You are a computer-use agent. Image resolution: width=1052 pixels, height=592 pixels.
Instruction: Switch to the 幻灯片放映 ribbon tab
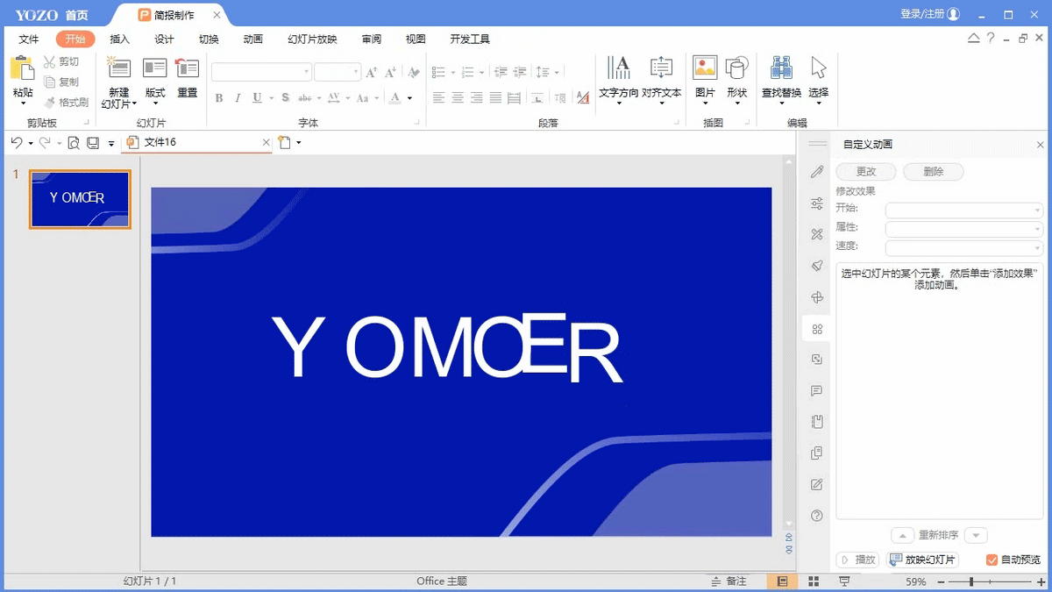312,39
